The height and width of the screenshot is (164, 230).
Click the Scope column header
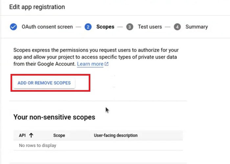pos(59,135)
